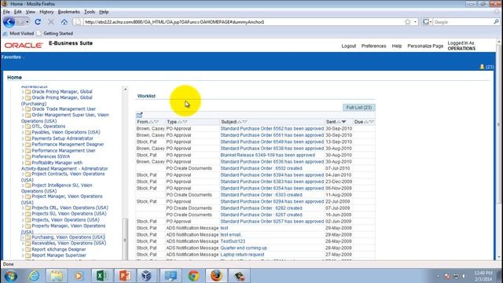
Task: Sort descending by Sent column arrow
Action: pos(344,122)
